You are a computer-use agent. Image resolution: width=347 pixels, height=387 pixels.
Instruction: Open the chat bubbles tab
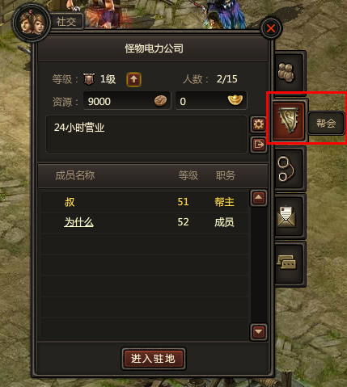(289, 263)
